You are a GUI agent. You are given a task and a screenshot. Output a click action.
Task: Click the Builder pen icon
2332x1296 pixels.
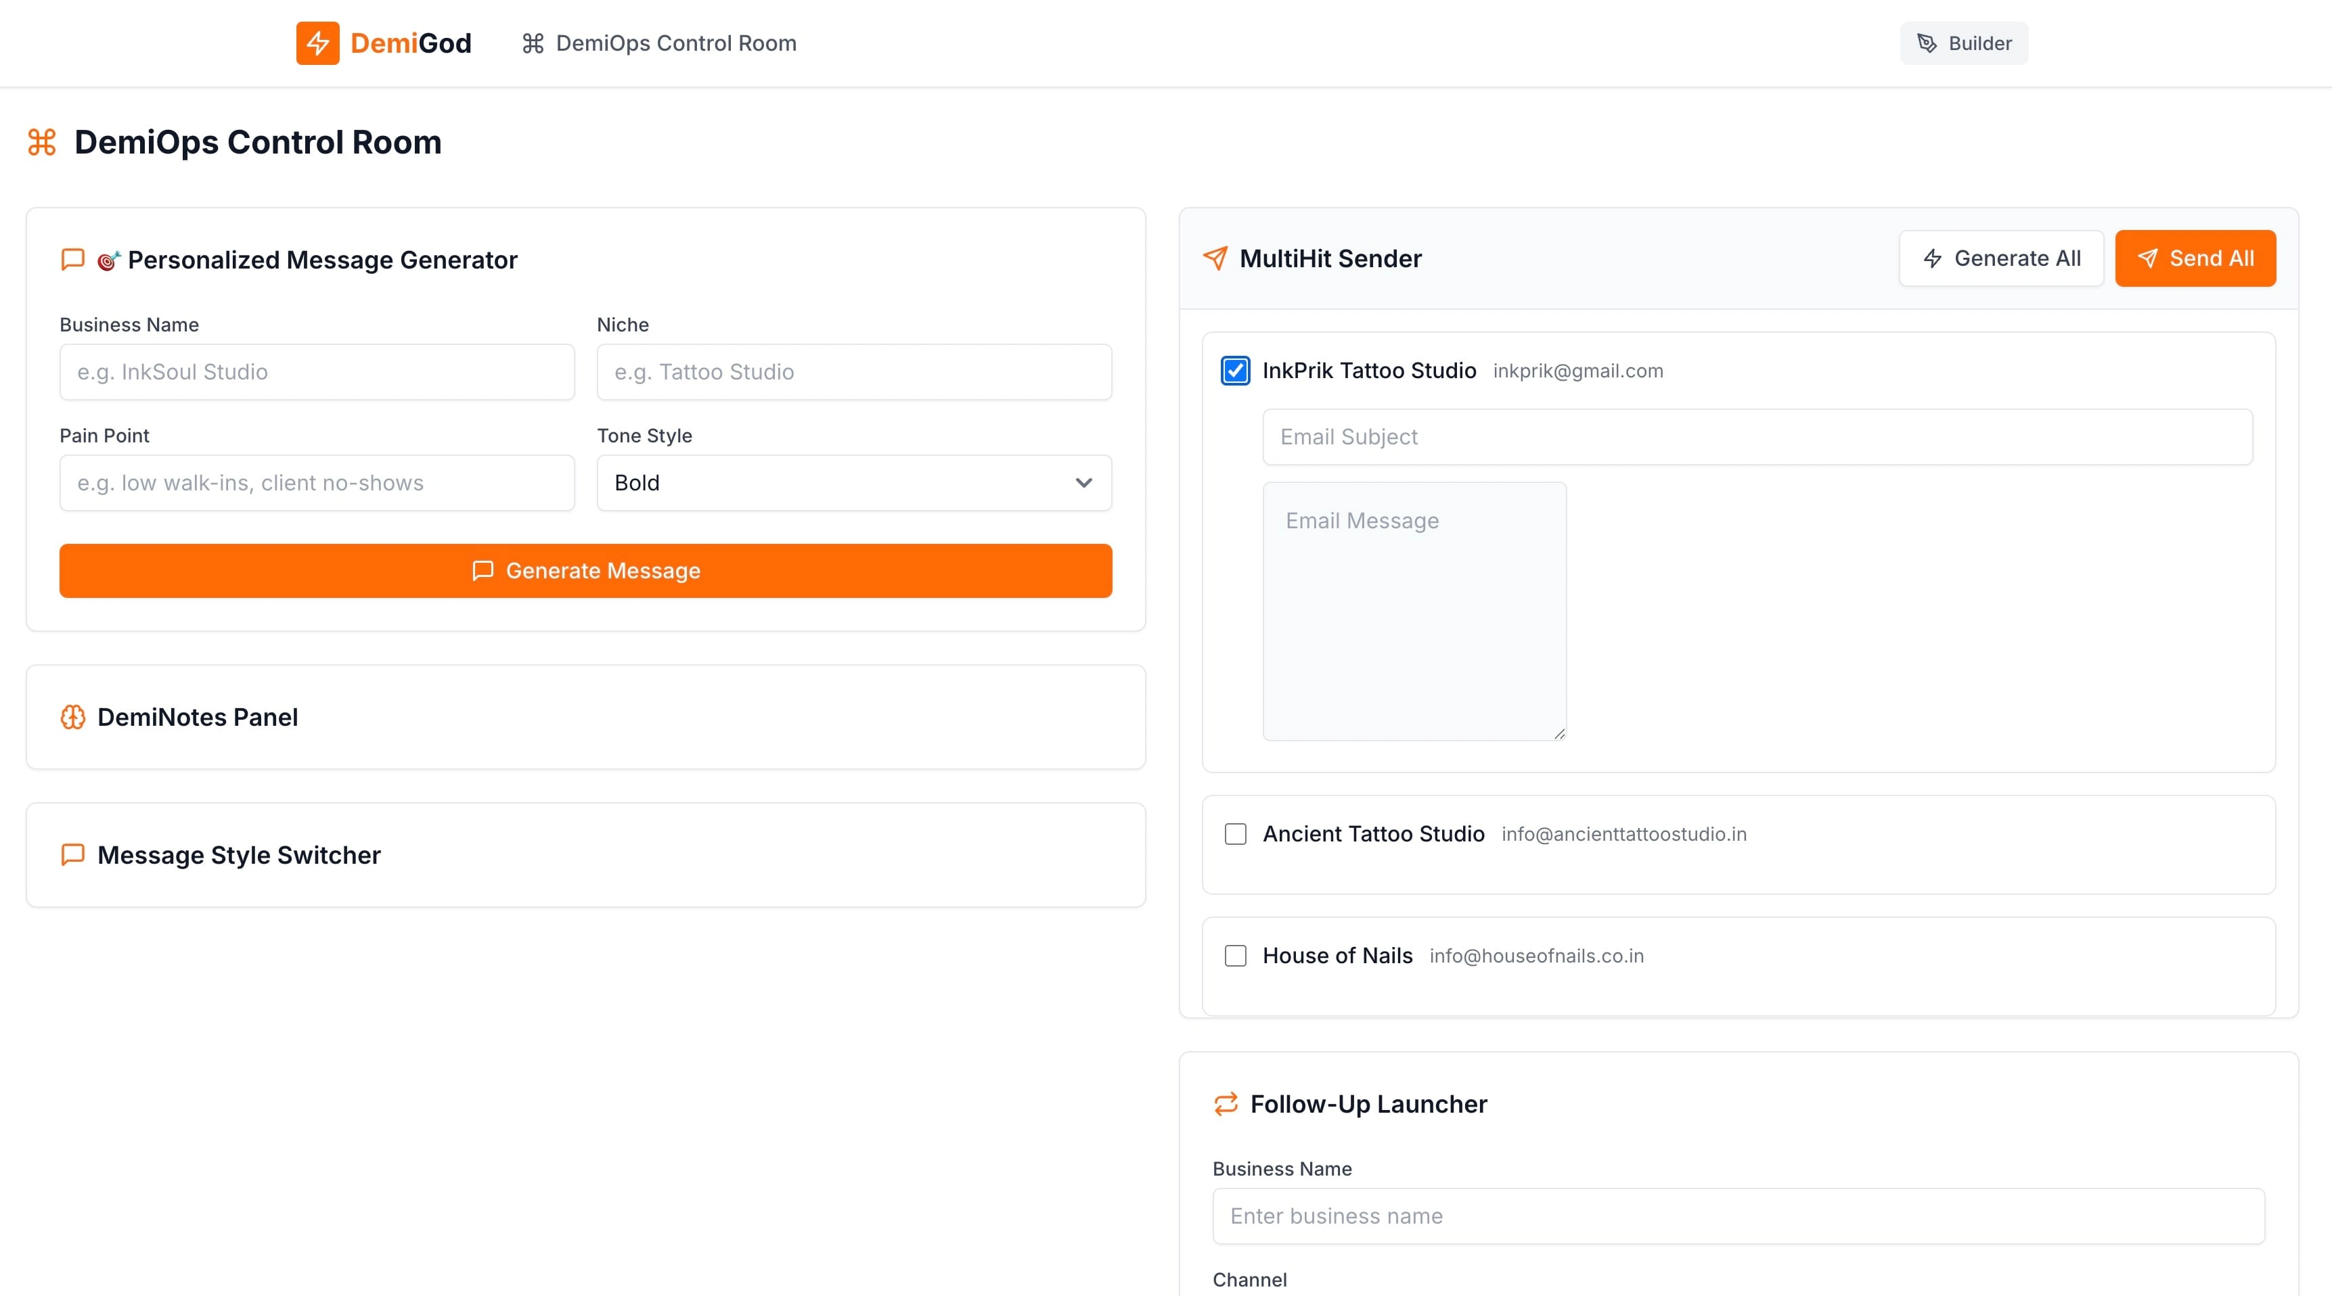point(1927,43)
